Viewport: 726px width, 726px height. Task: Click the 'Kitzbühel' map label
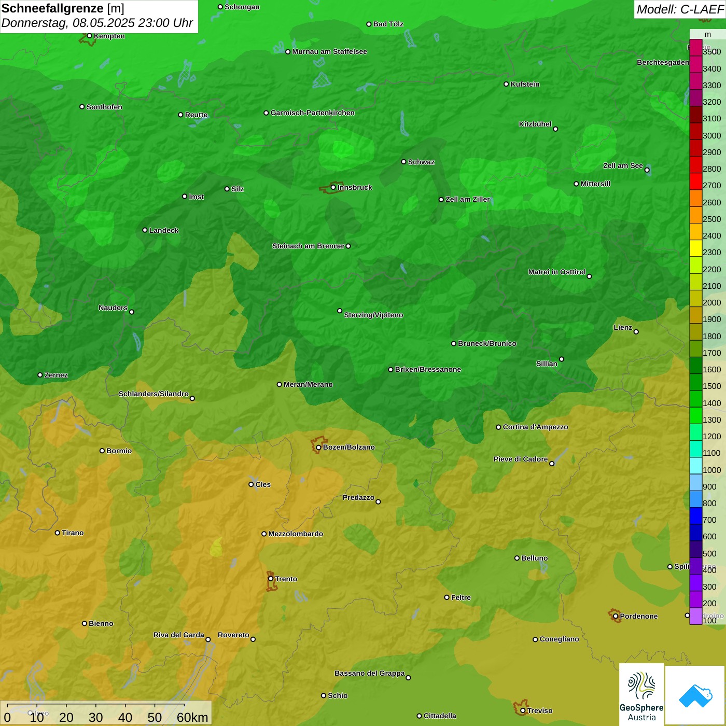coord(535,124)
